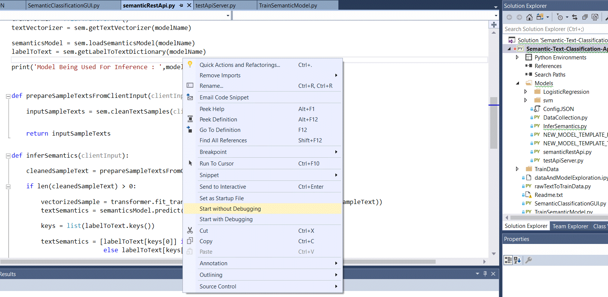Click the editor vertical scrollbar thumb

coord(494,123)
